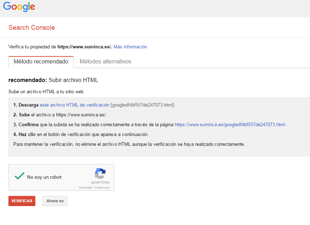310x225 pixels.
Task: Click the Google logo
Action: pos(19,7)
